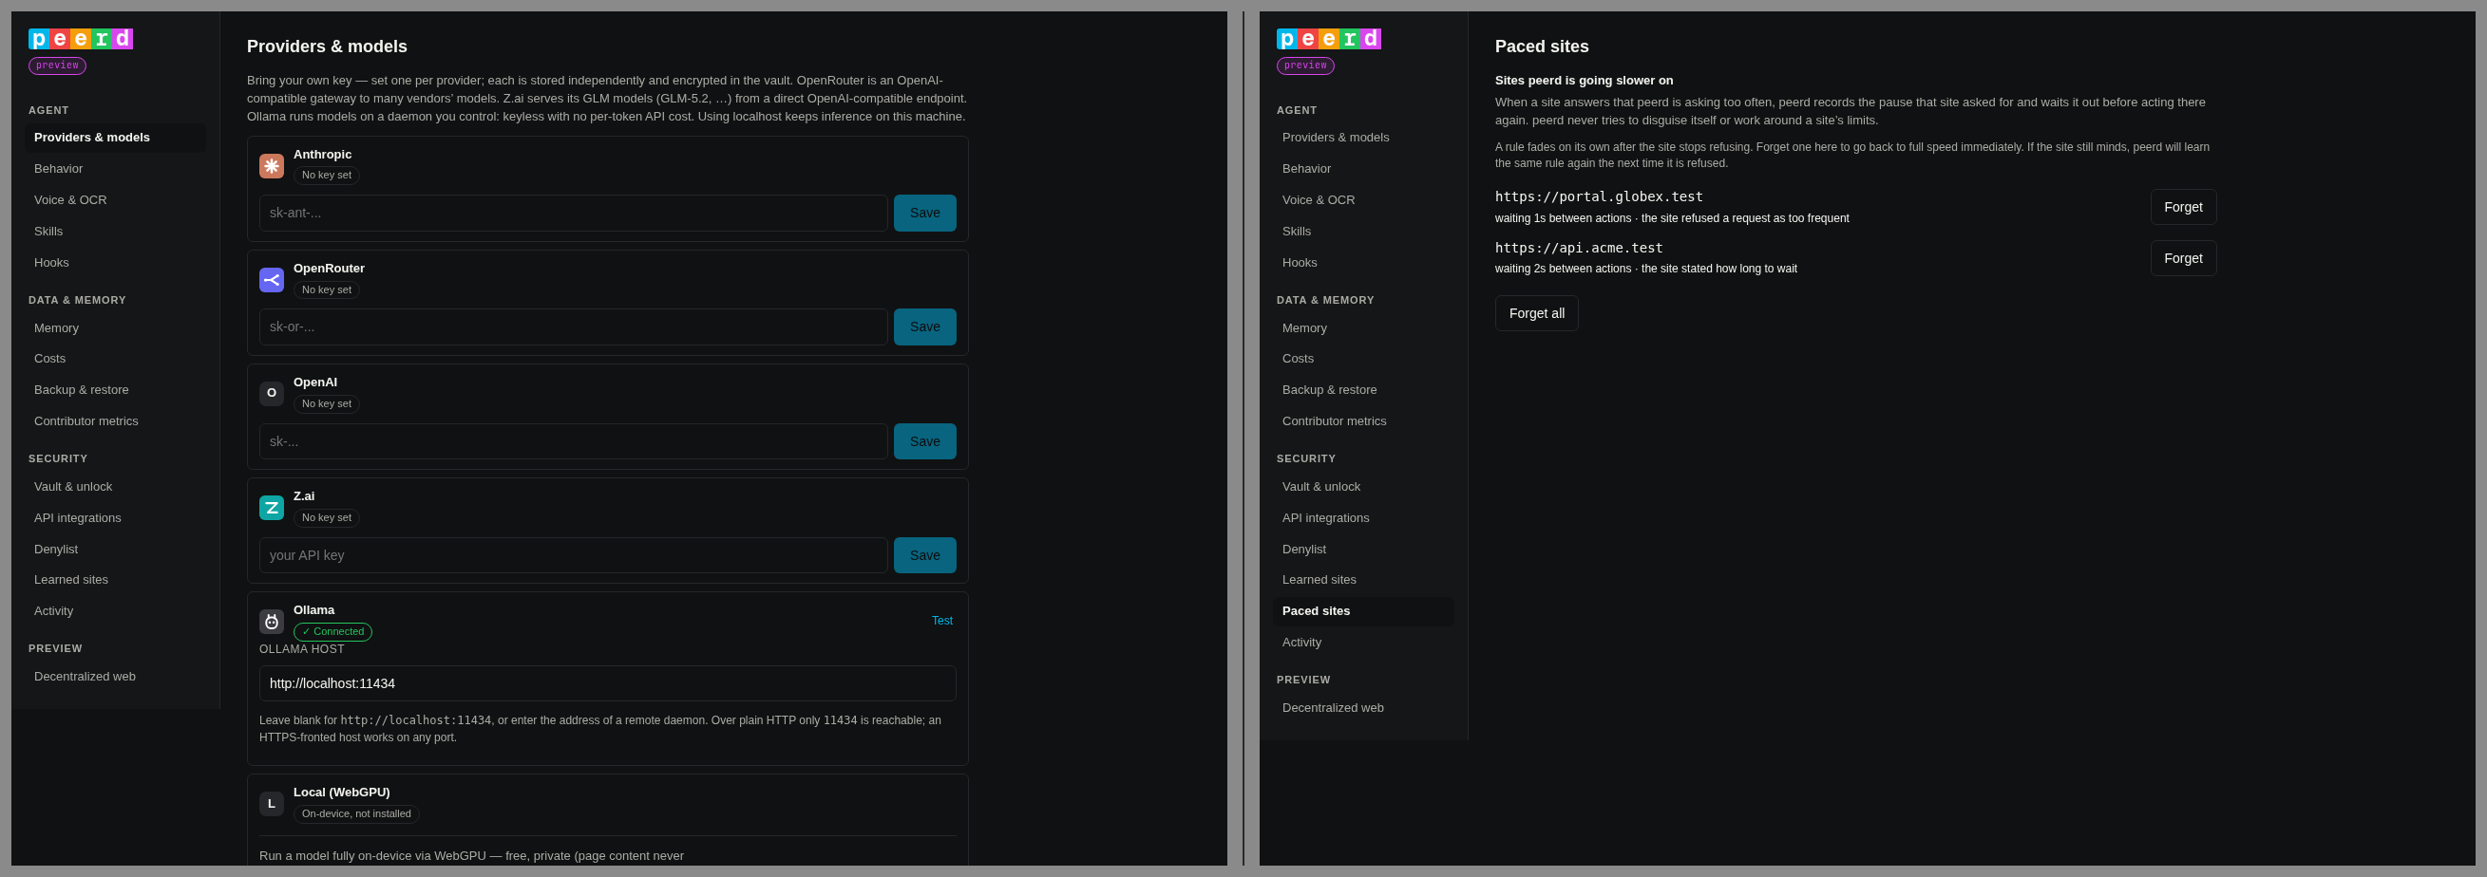Open Voice & OCR in left window
Viewport: 2487px width, 877px height.
click(115, 199)
